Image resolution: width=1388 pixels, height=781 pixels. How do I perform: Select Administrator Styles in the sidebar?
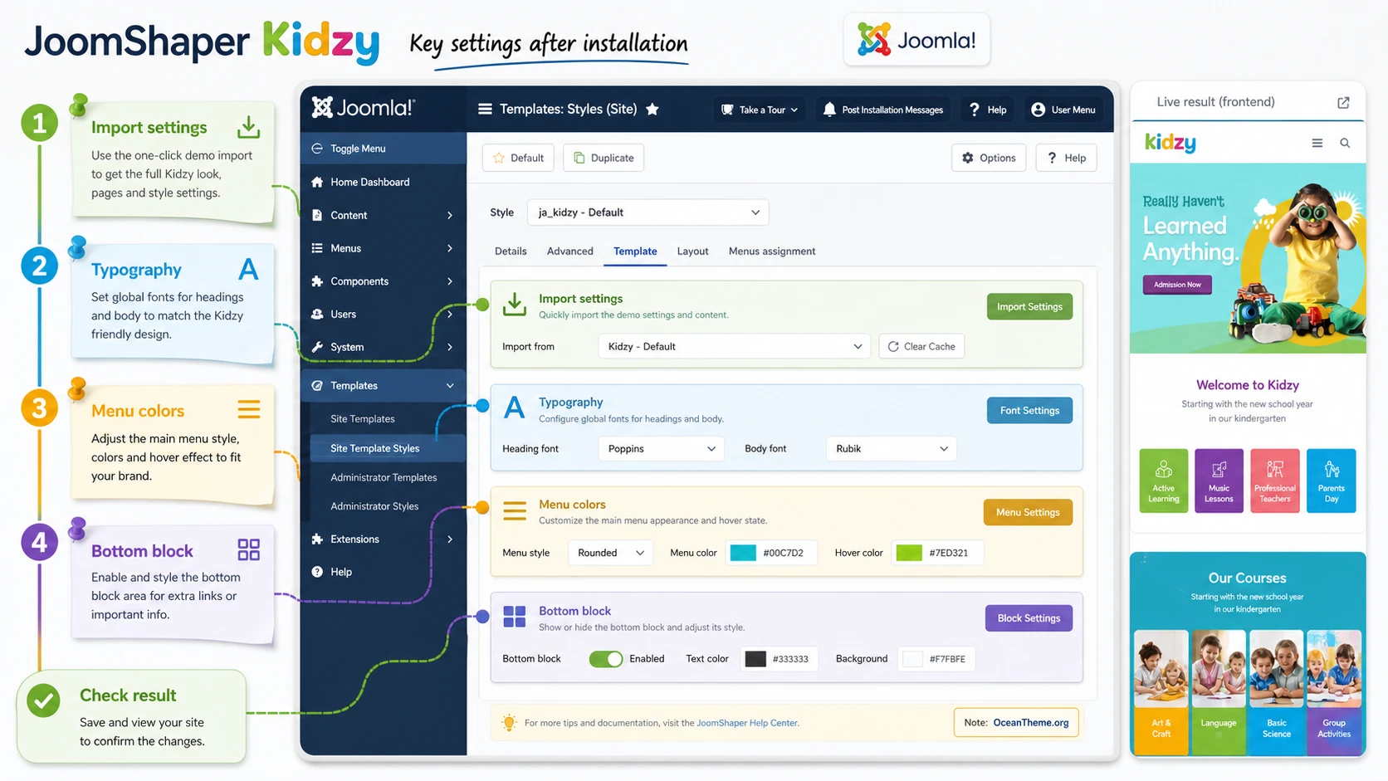click(x=374, y=506)
